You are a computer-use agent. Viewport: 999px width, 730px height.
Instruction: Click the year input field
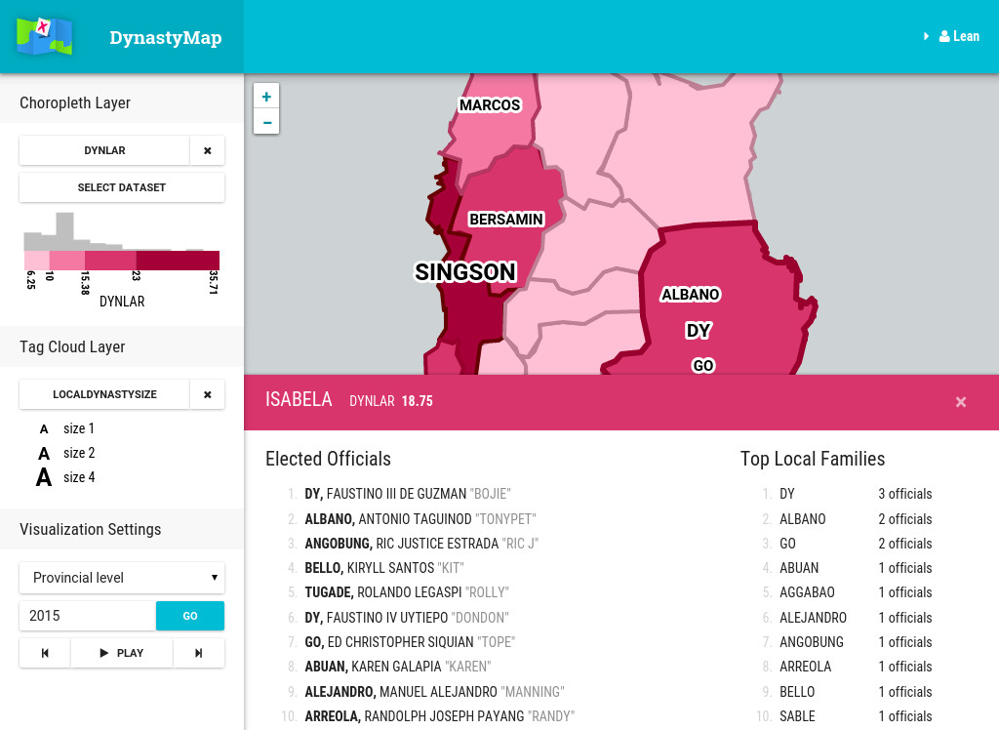(x=88, y=616)
